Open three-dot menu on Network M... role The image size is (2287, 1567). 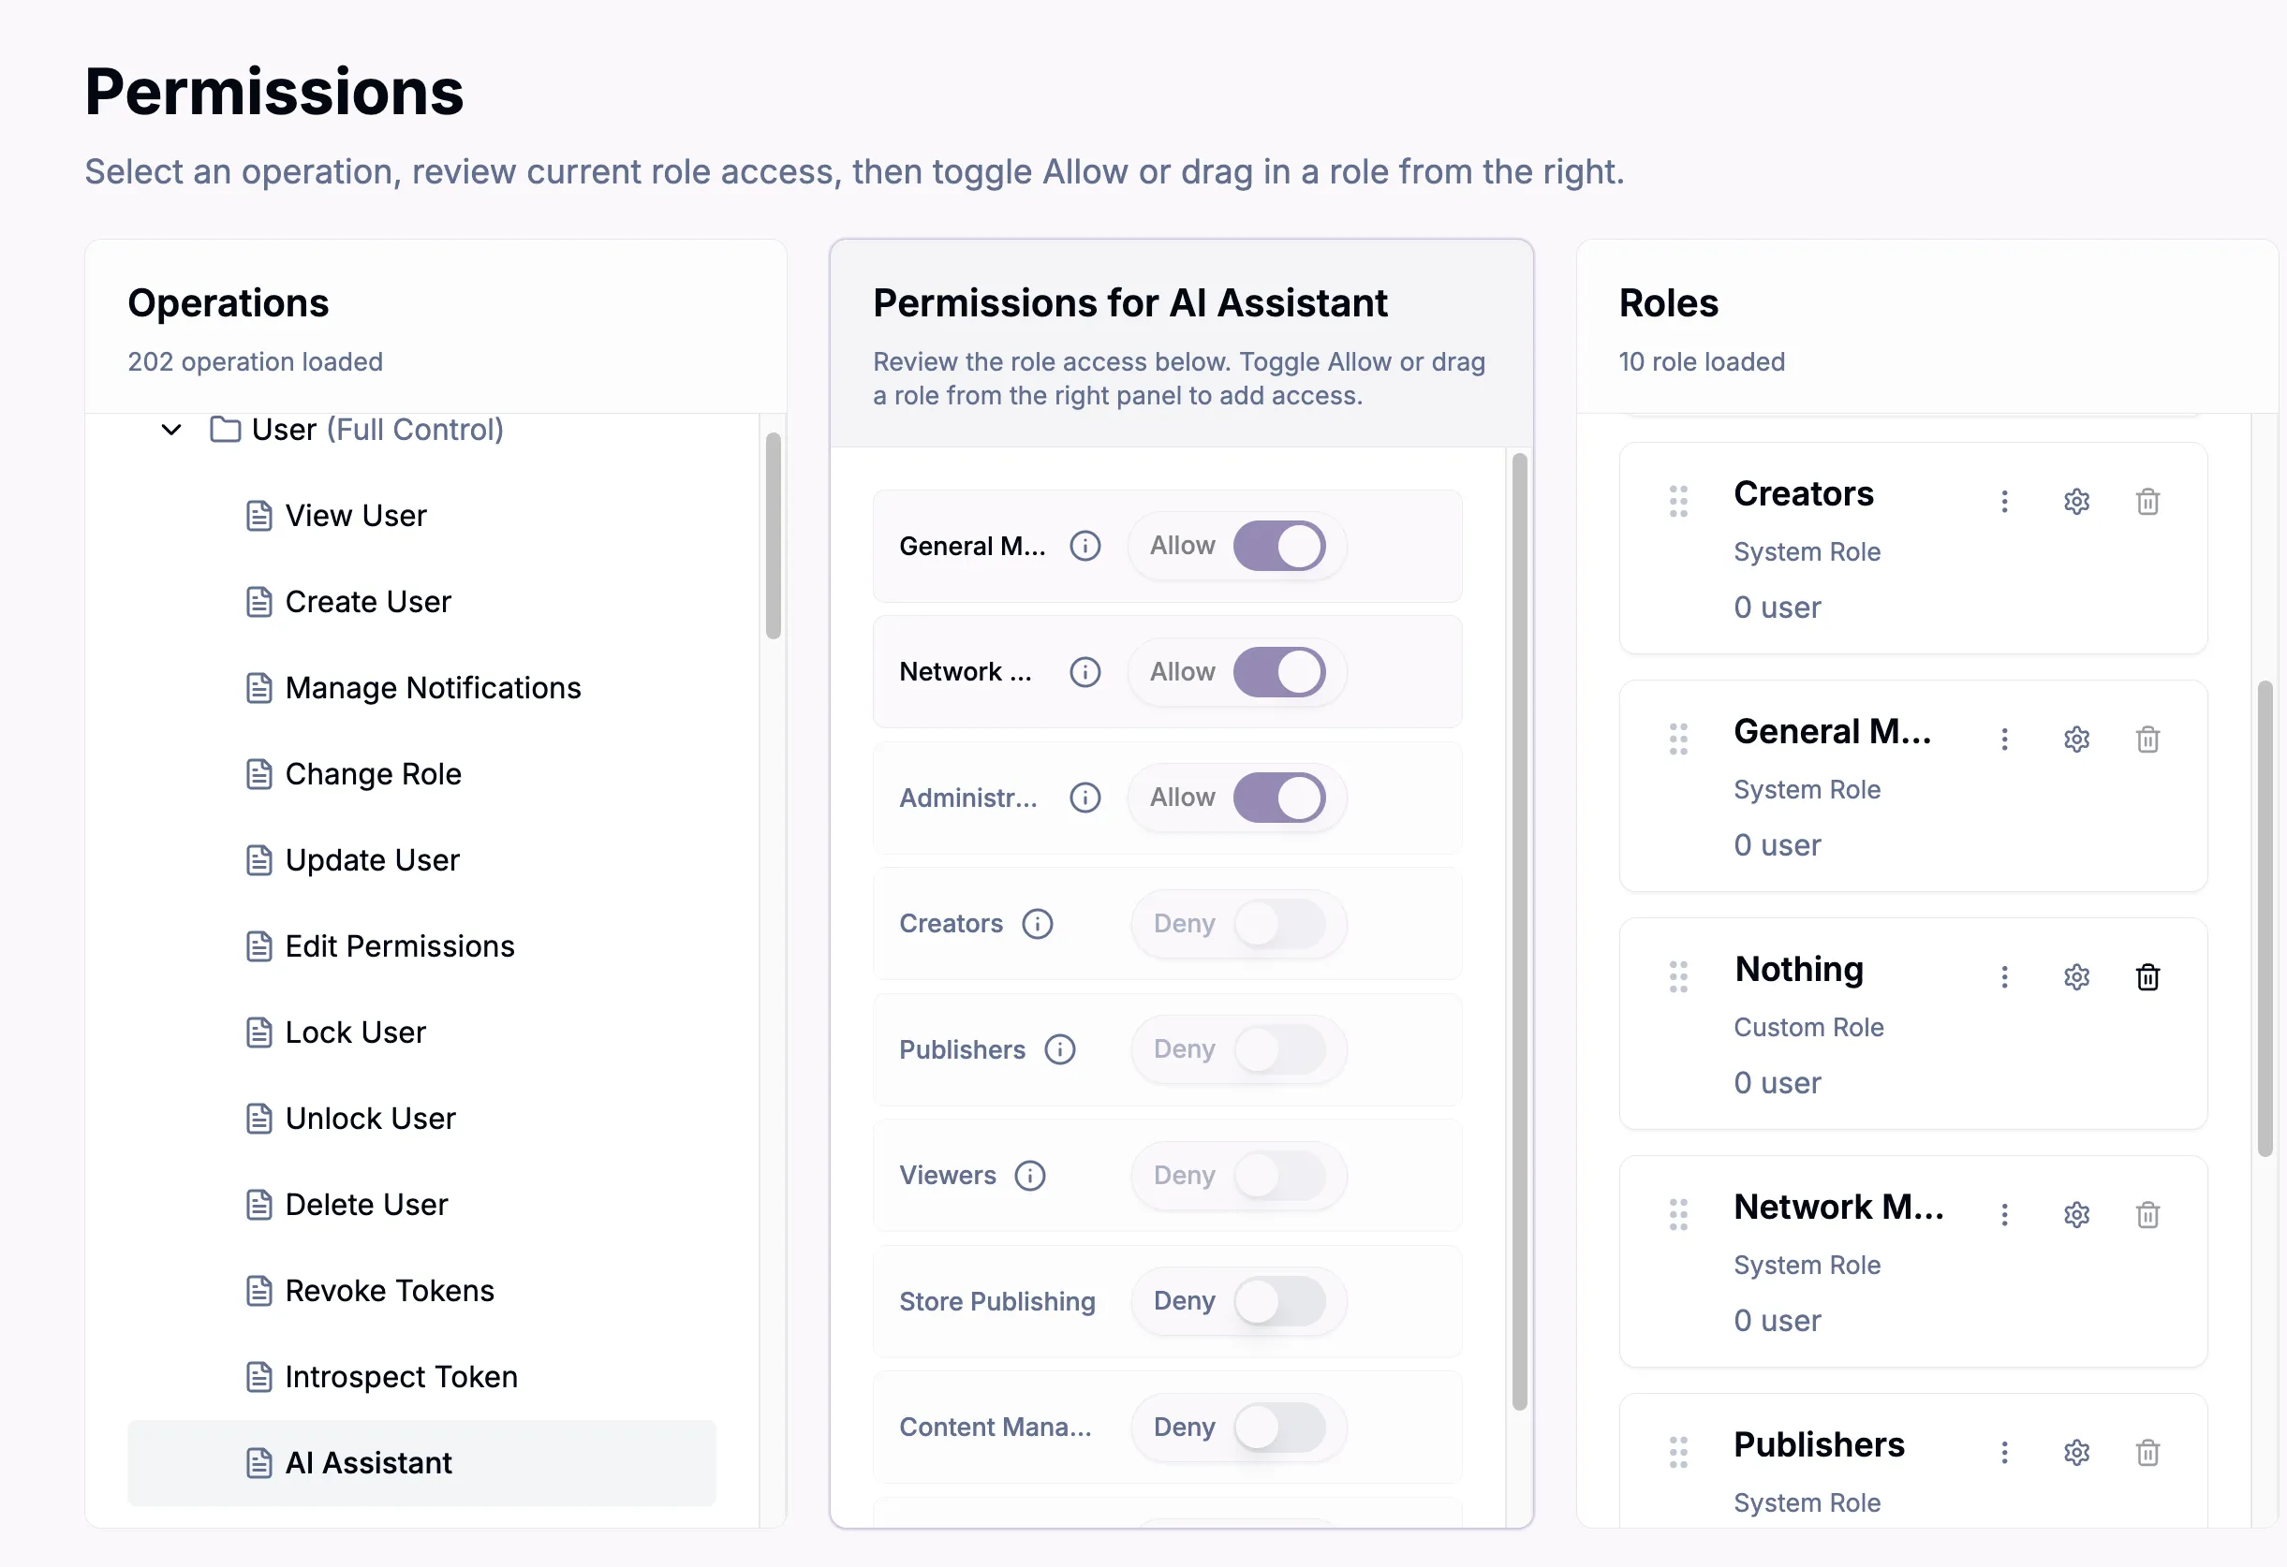click(2004, 1216)
